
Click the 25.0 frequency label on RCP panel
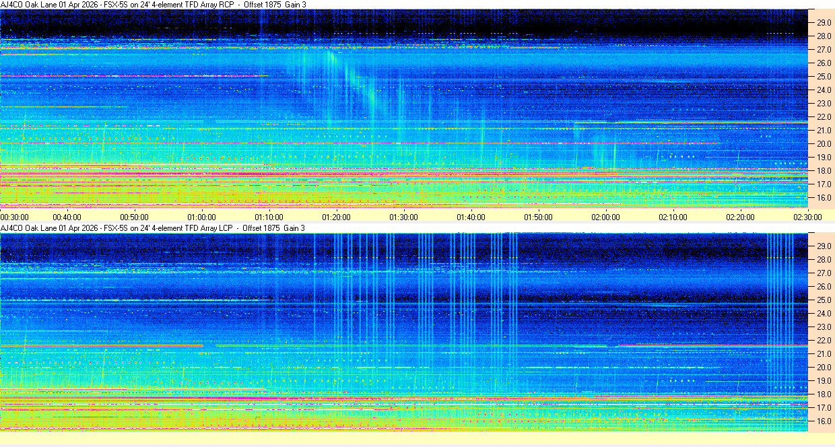tap(824, 76)
